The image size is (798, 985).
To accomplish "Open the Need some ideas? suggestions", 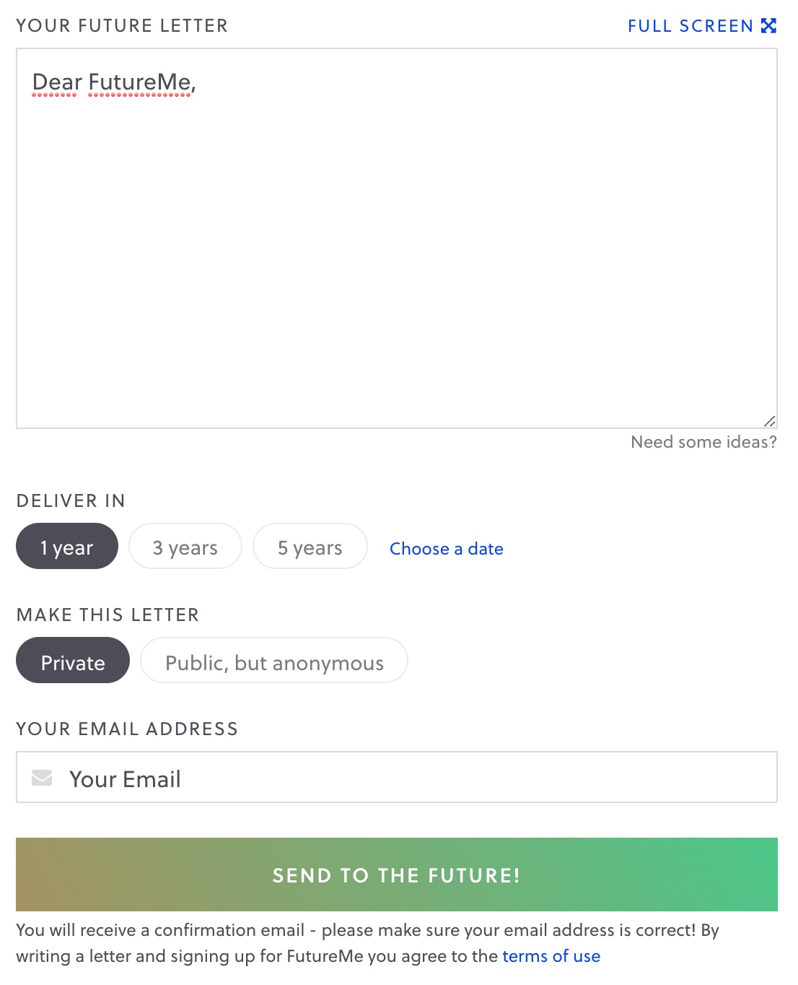I will tap(703, 442).
